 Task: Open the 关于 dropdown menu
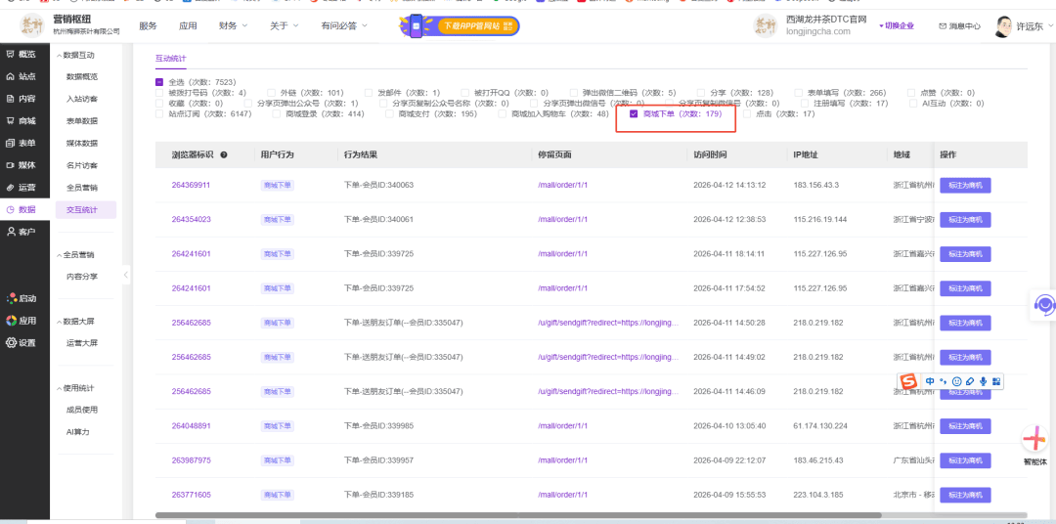(x=285, y=26)
